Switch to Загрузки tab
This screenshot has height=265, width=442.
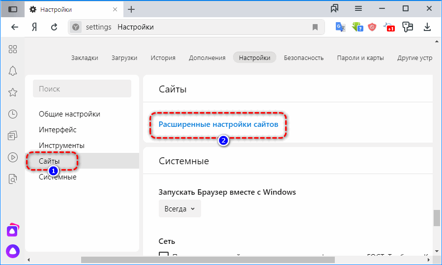[x=124, y=58]
